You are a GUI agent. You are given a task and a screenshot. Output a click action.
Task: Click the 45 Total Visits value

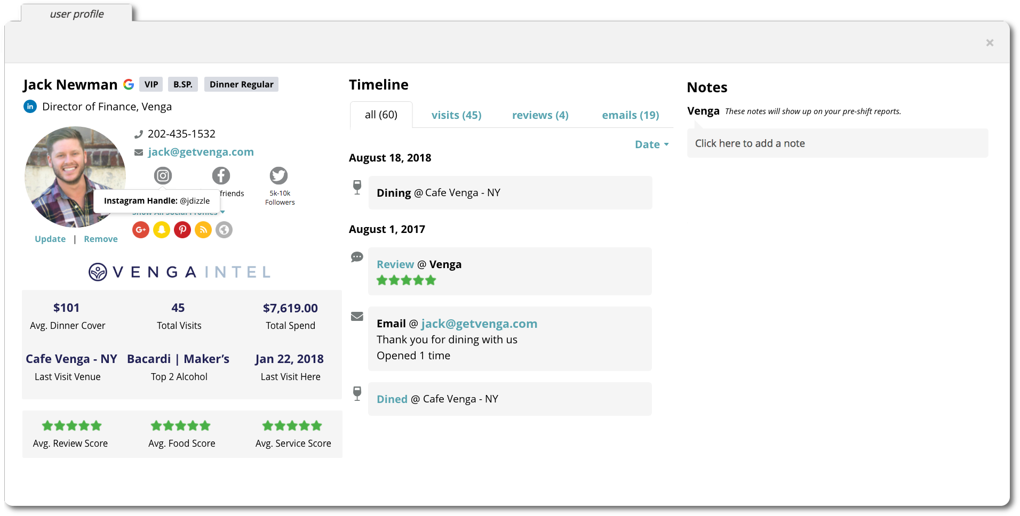click(x=178, y=308)
